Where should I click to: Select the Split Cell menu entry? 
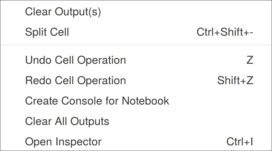47,32
